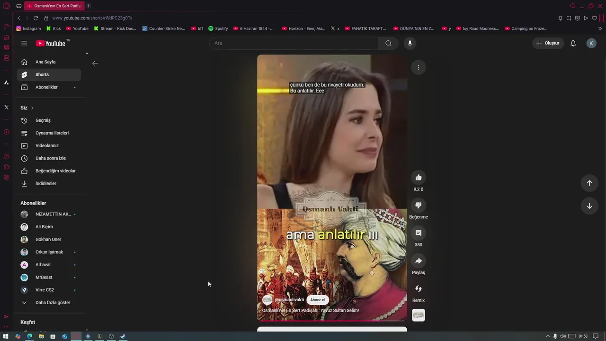Open Daha sonra izle
Screen dimensions: 606x341
pos(49,158)
